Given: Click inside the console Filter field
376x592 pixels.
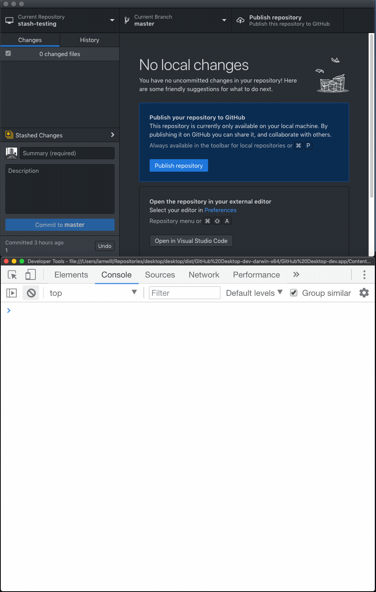Looking at the screenshot, I should coord(184,293).
